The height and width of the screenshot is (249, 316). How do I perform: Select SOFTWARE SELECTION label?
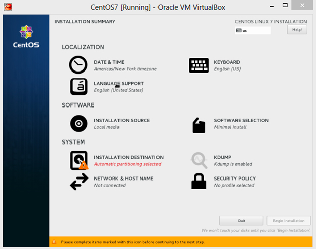click(241, 120)
